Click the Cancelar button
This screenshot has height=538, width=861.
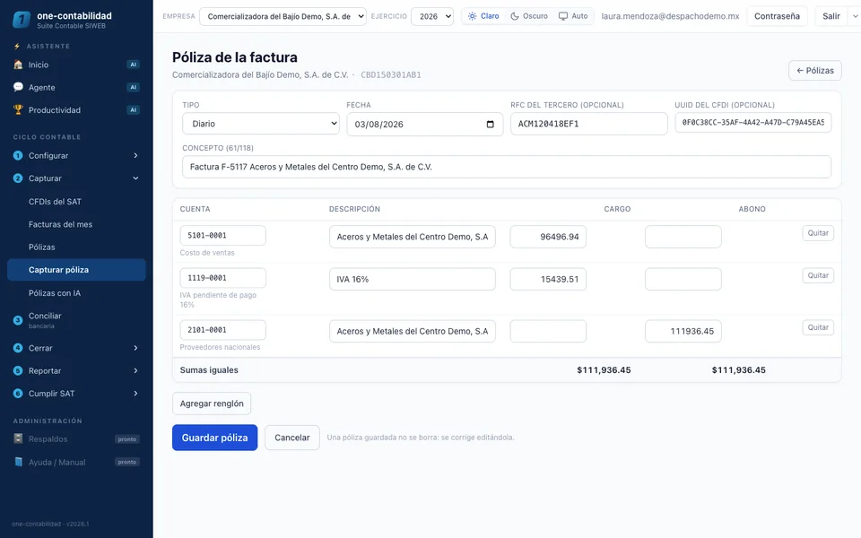(x=292, y=438)
